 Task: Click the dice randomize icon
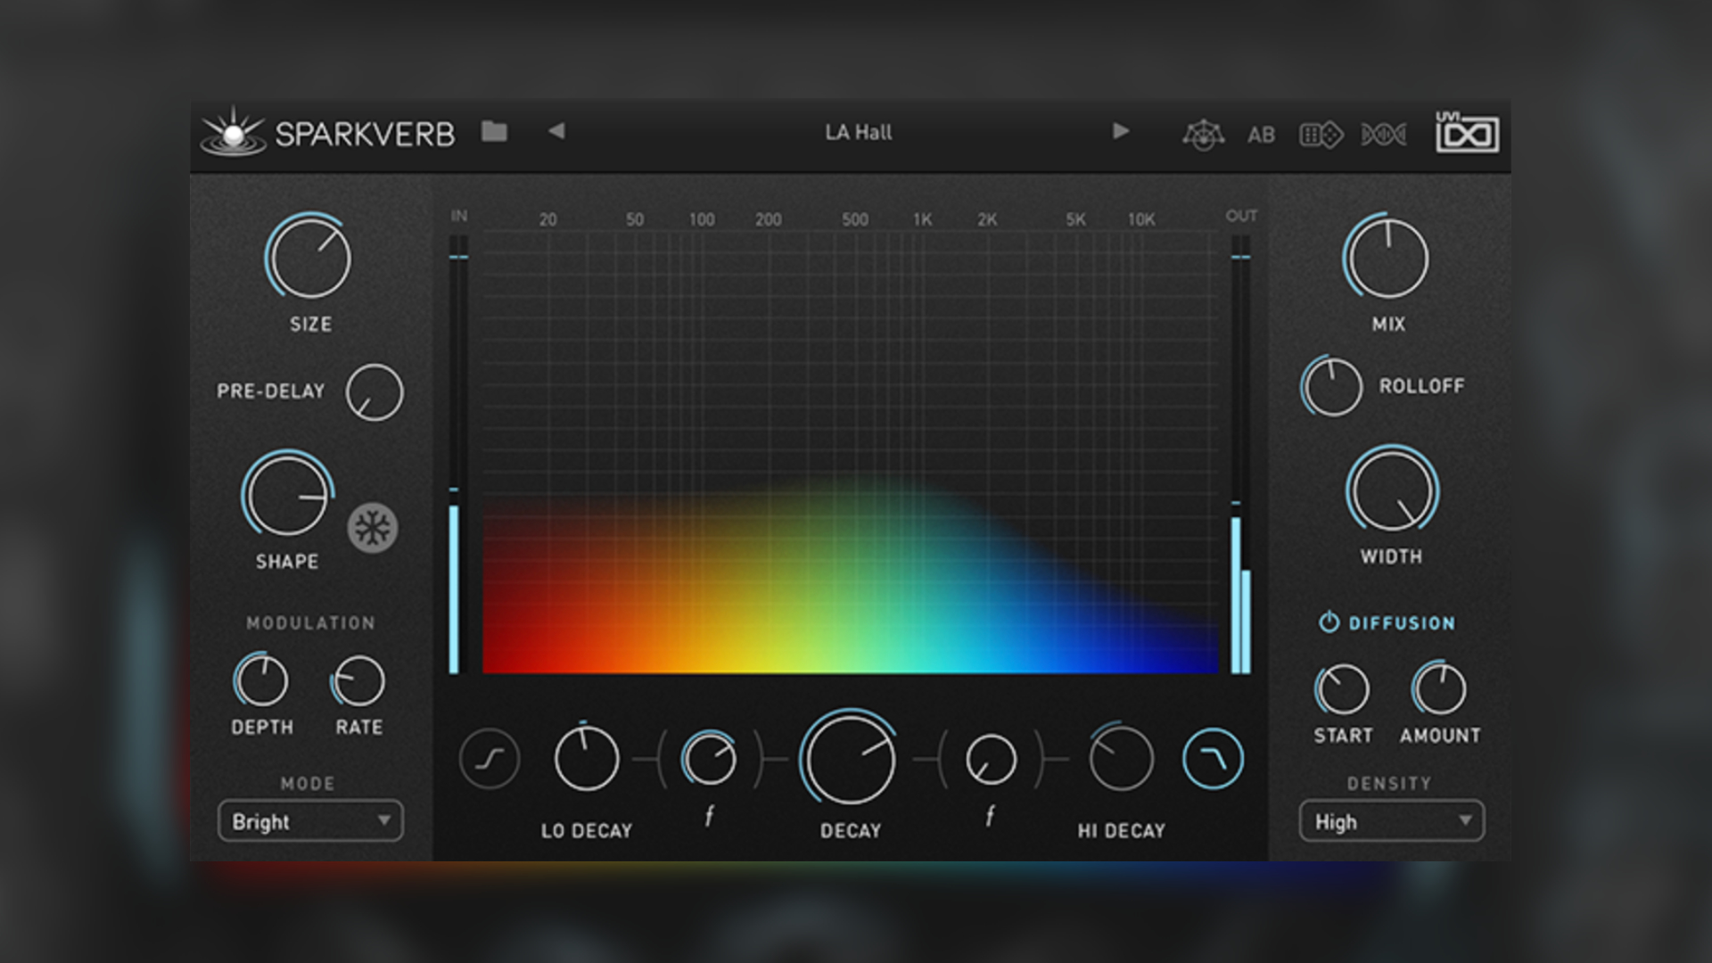coord(1321,135)
